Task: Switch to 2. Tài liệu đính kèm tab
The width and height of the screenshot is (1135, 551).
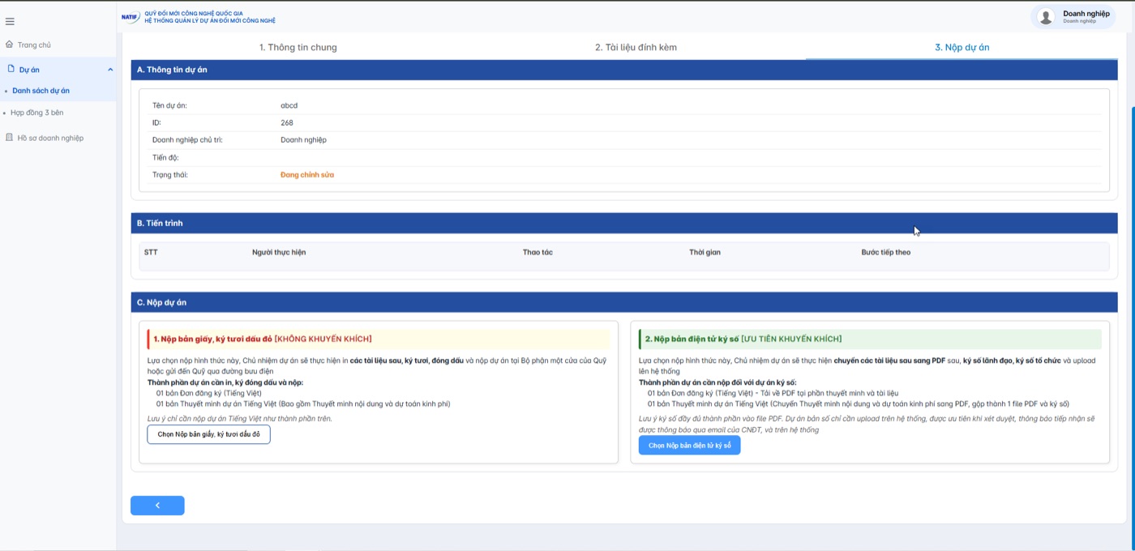Action: (x=636, y=47)
